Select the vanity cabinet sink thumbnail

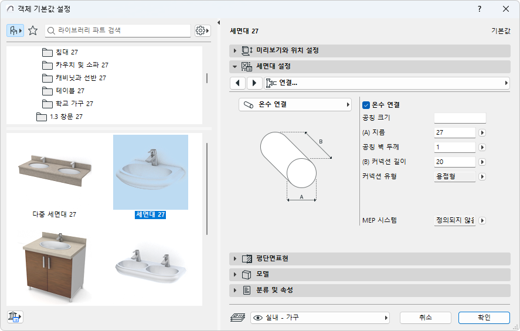(x=55, y=267)
